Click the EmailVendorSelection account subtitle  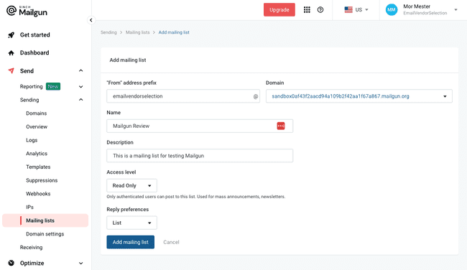point(425,13)
